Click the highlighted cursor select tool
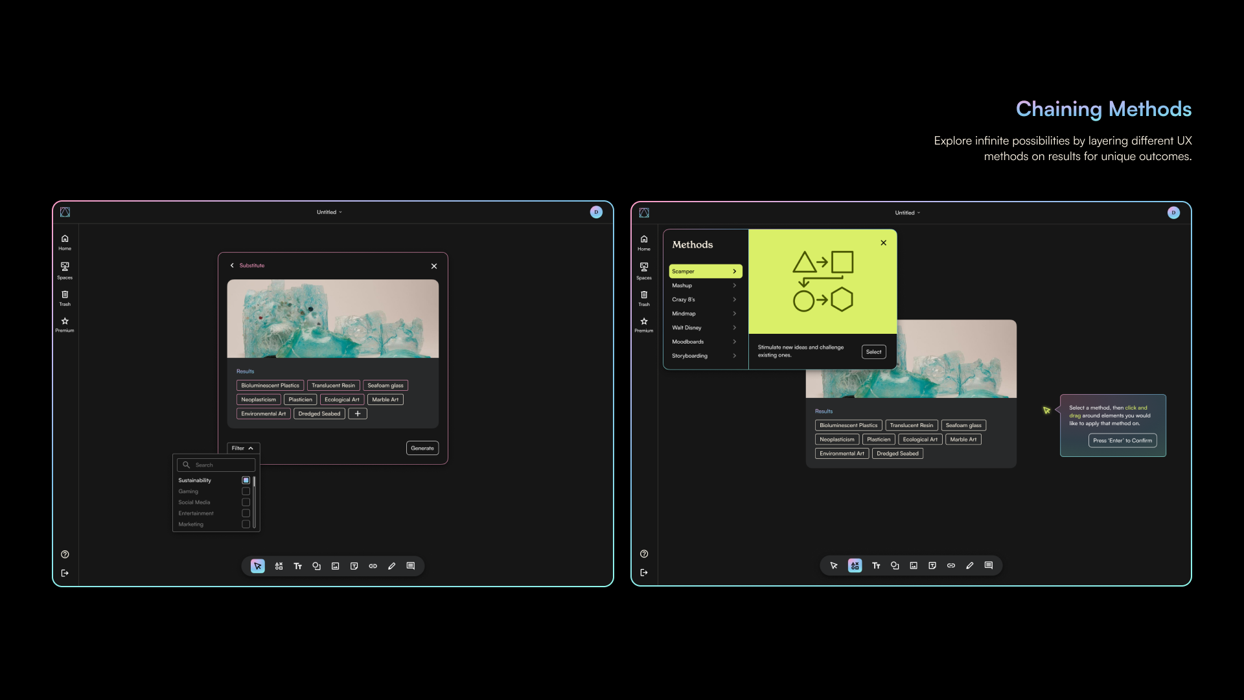This screenshot has height=700, width=1244. click(257, 566)
